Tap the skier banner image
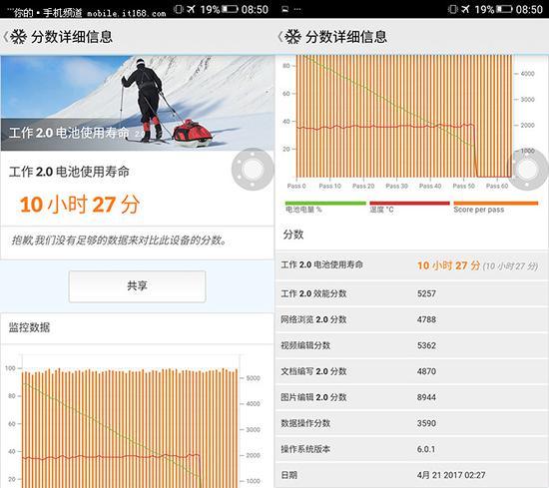The image size is (549, 488). click(x=138, y=103)
